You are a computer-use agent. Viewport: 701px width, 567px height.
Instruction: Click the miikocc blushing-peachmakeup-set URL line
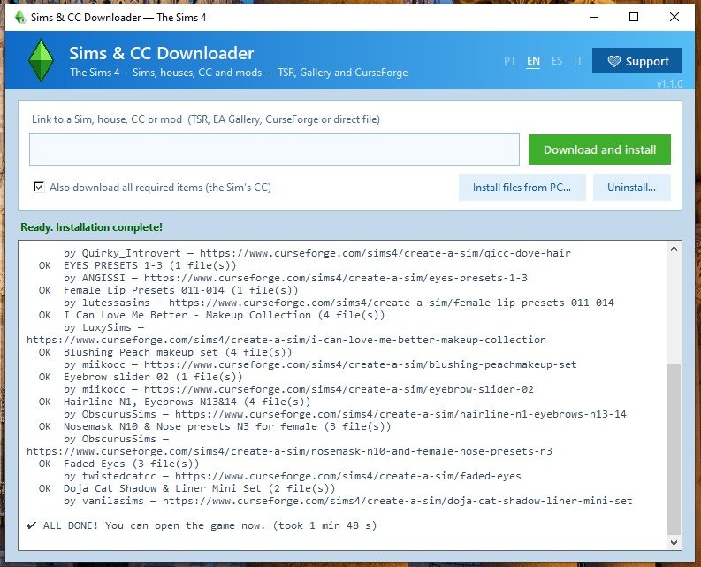click(320, 364)
